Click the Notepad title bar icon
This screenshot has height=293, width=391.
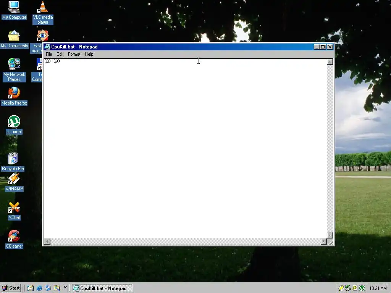click(47, 47)
